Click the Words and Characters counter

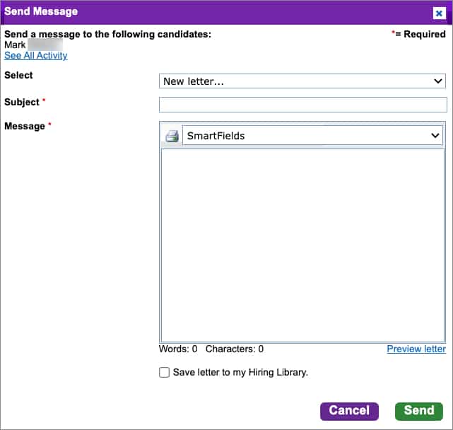(x=212, y=349)
